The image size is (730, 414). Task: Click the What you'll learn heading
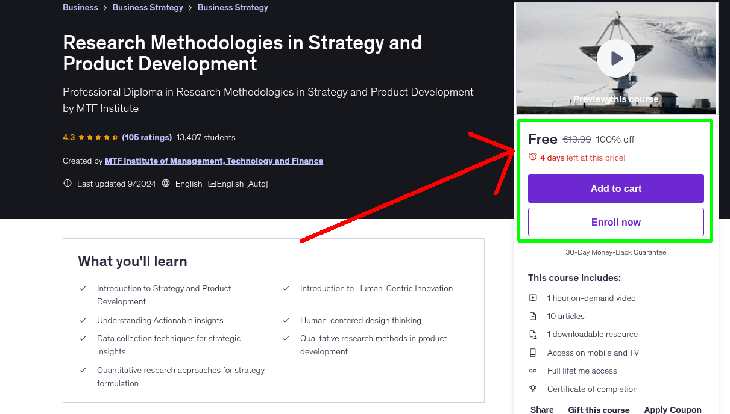pos(133,261)
